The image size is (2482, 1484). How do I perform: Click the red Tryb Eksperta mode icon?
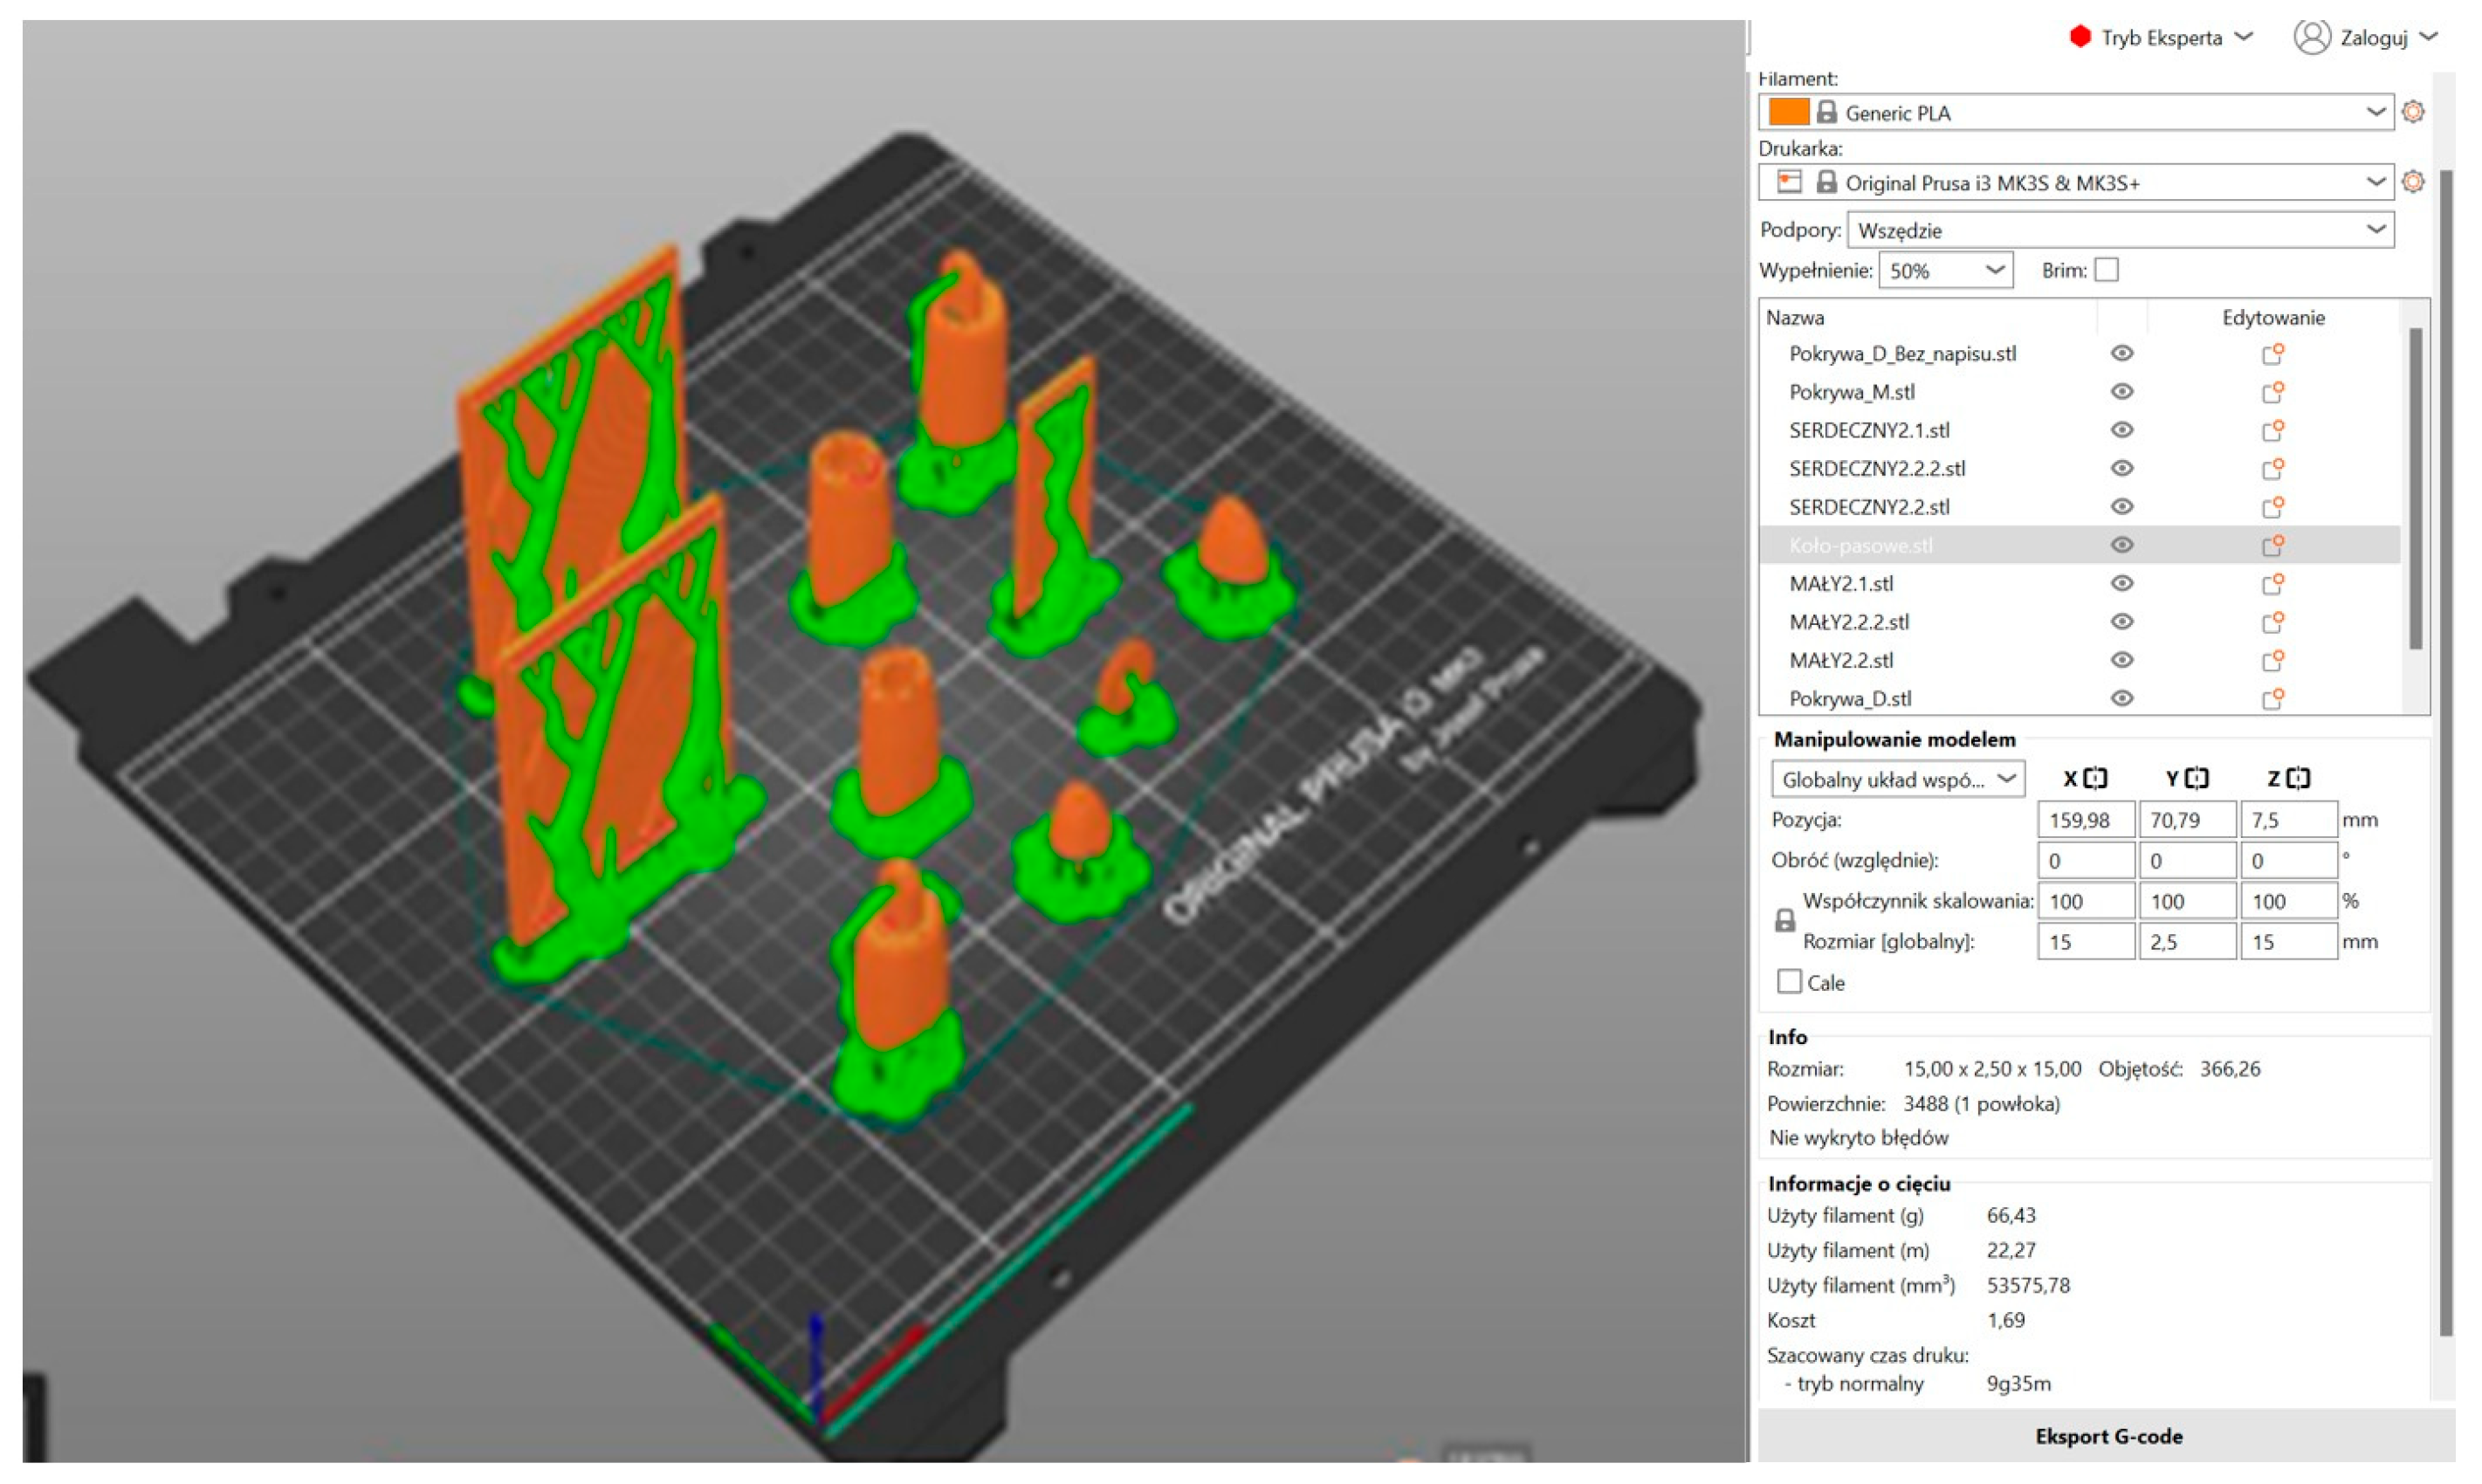[2080, 37]
